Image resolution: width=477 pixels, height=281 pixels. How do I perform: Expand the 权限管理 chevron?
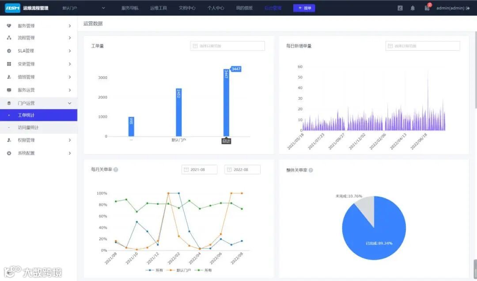(70, 140)
